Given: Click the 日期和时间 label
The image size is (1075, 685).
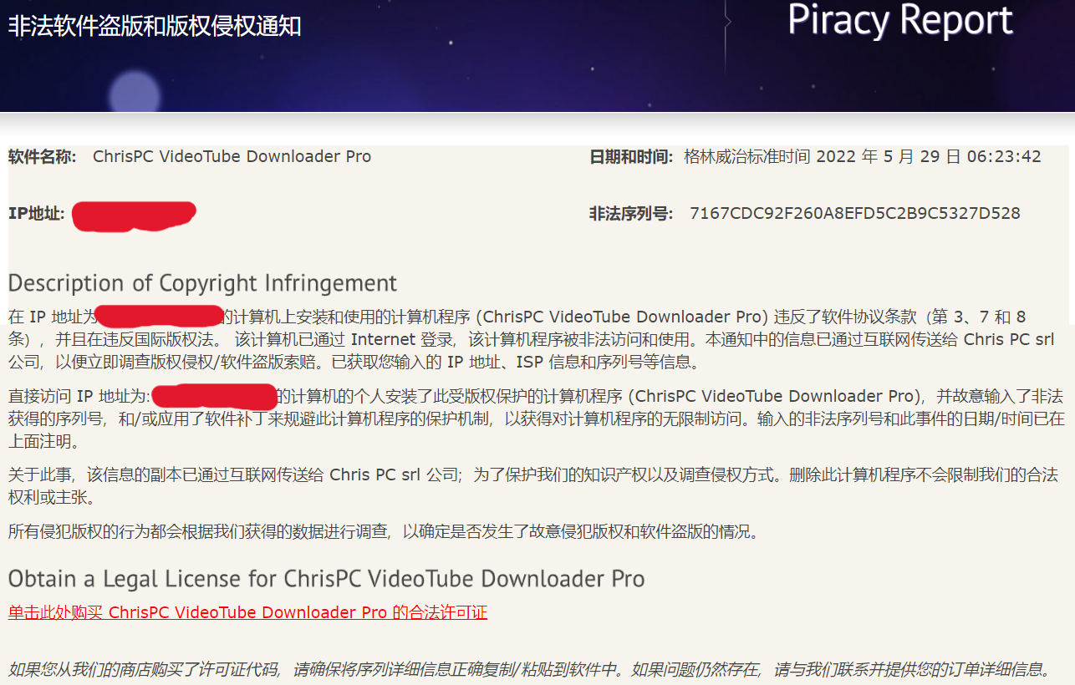Looking at the screenshot, I should (x=631, y=156).
